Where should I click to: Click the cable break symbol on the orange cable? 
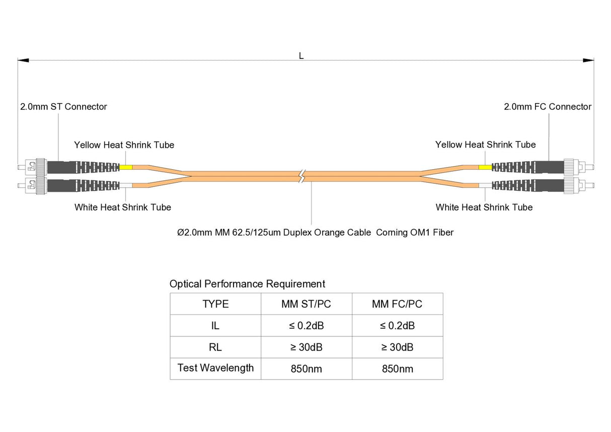[301, 176]
